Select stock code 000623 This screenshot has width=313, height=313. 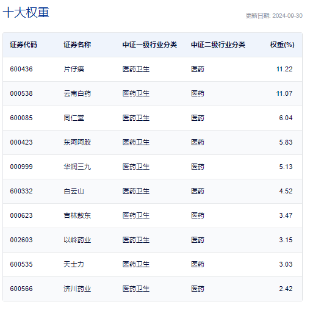[x=21, y=215]
